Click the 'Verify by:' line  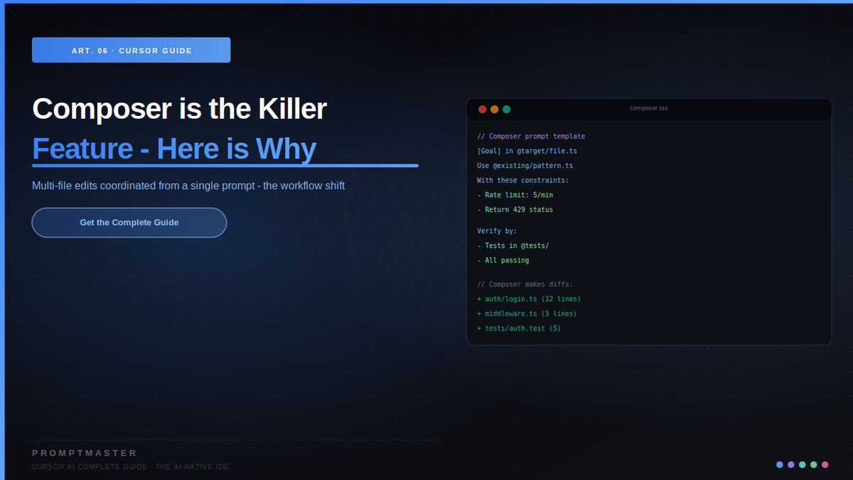click(x=497, y=231)
